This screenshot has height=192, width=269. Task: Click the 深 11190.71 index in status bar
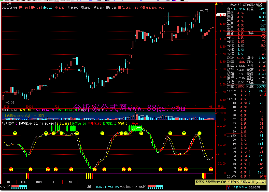pyautogui.click(x=97, y=187)
